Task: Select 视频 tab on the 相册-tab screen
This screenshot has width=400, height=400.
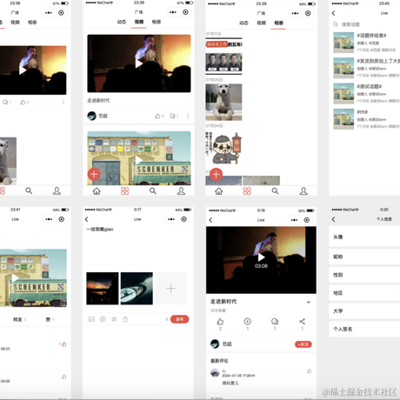Action: tap(261, 23)
